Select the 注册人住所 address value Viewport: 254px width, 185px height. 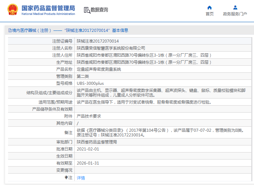tap(144, 55)
